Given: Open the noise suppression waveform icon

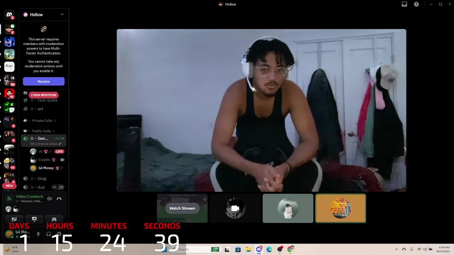Looking at the screenshot, I should [x=50, y=199].
